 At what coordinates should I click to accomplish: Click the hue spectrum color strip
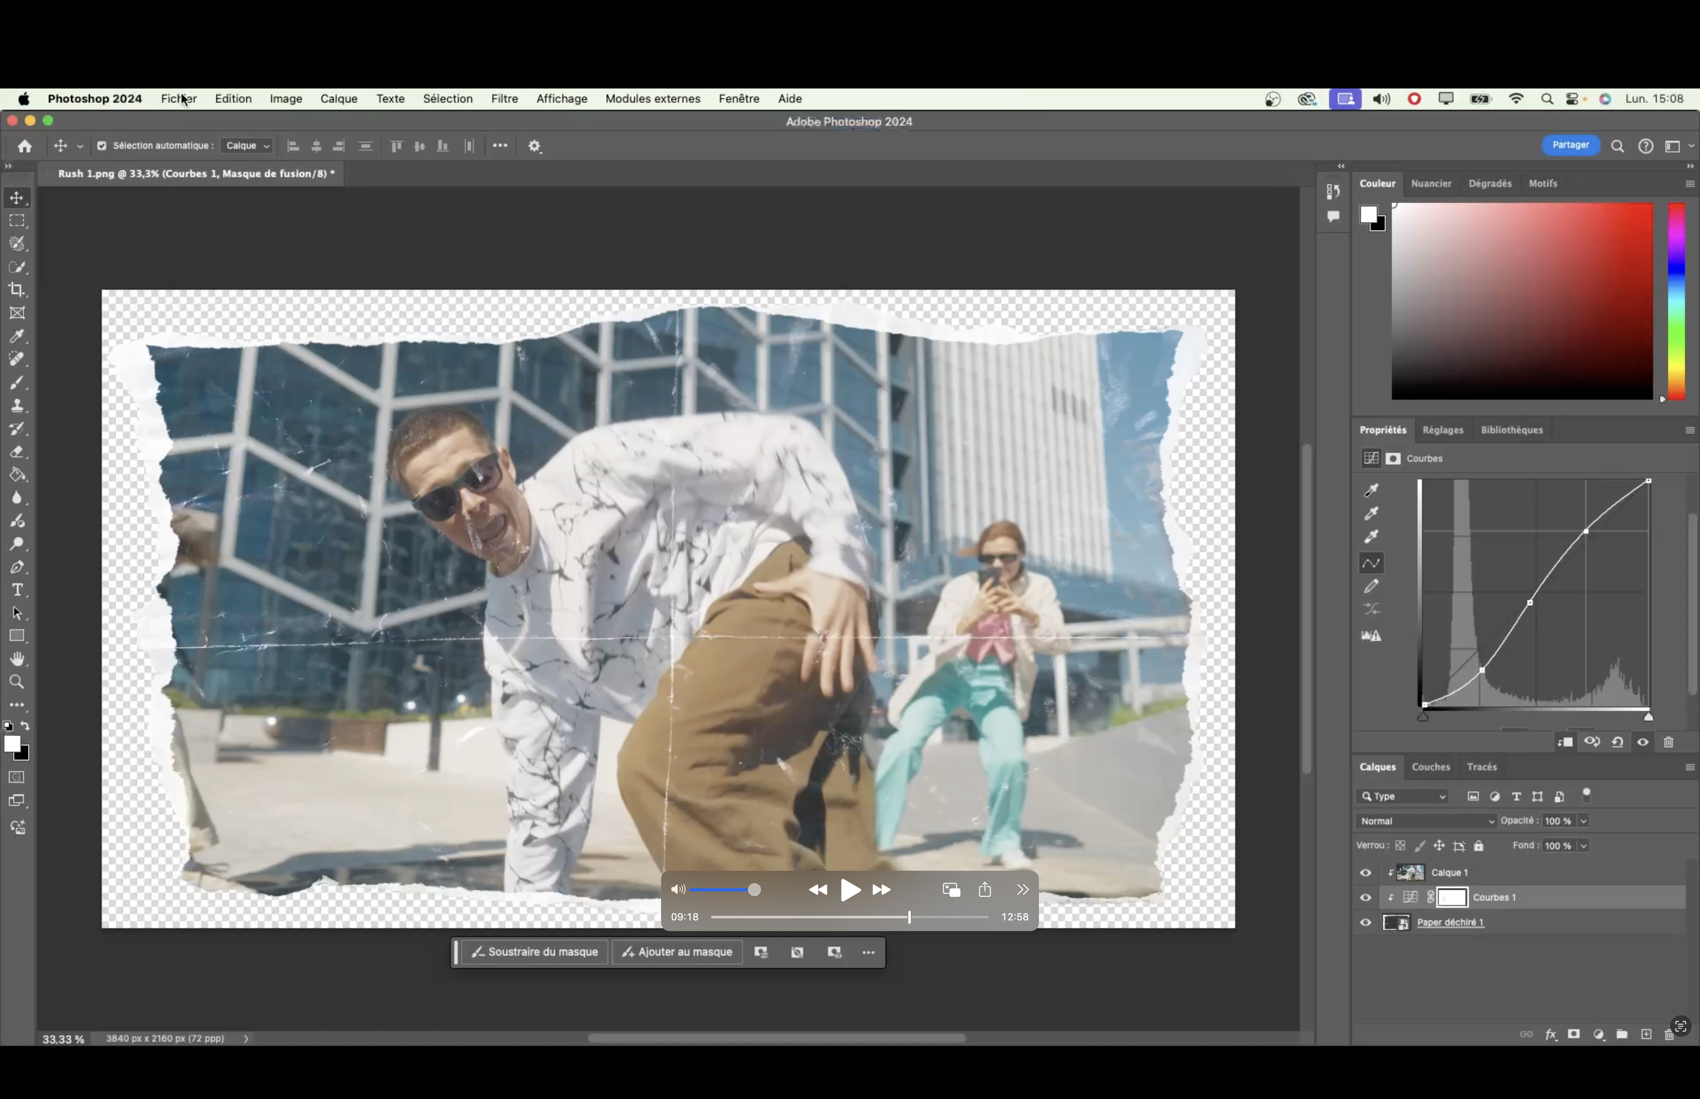(x=1676, y=301)
